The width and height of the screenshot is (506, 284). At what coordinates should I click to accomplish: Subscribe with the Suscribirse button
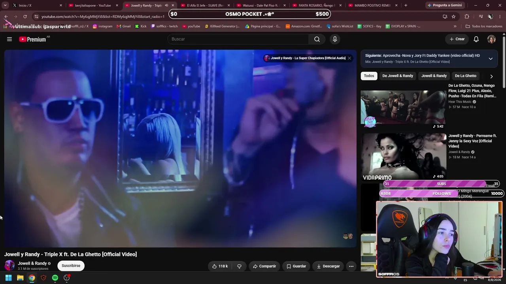tap(71, 265)
